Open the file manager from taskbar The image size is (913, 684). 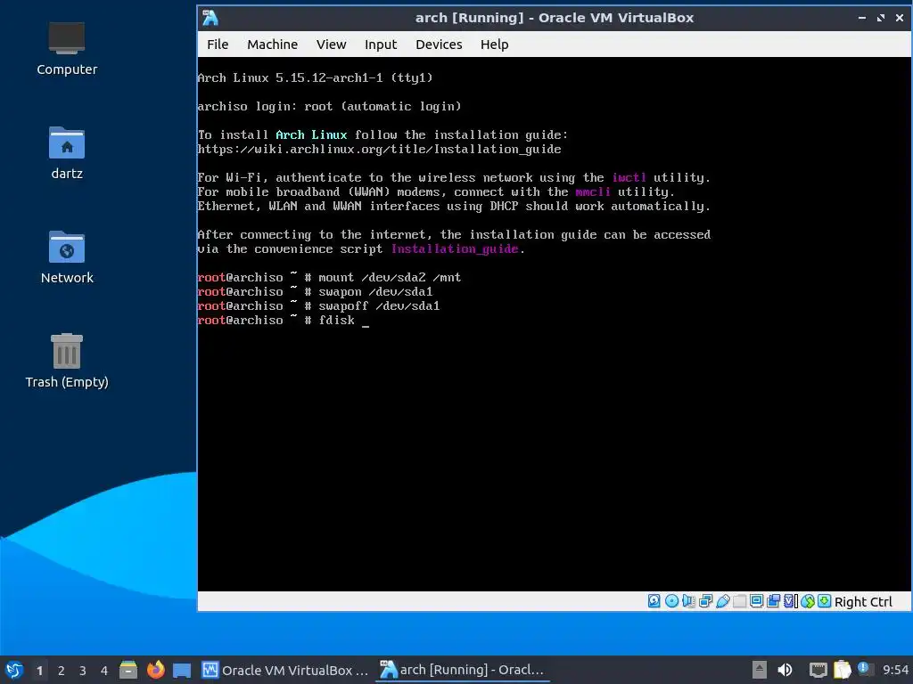coord(128,670)
